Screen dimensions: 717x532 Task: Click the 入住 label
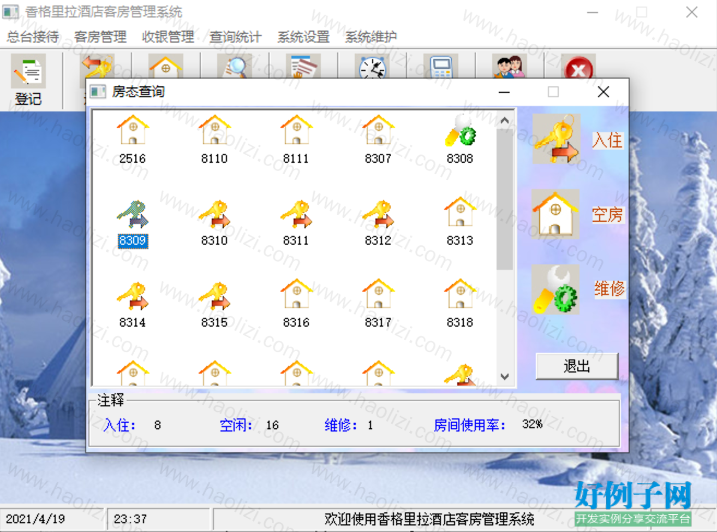point(607,140)
